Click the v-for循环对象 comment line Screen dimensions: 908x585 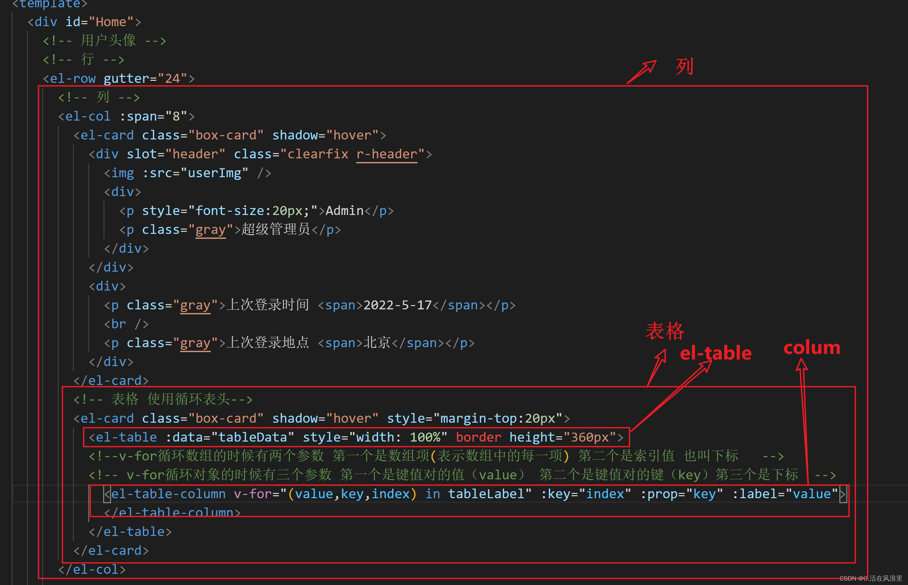[x=462, y=475]
